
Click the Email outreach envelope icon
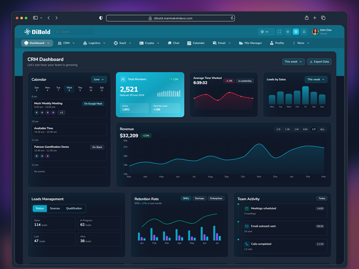tap(246, 226)
